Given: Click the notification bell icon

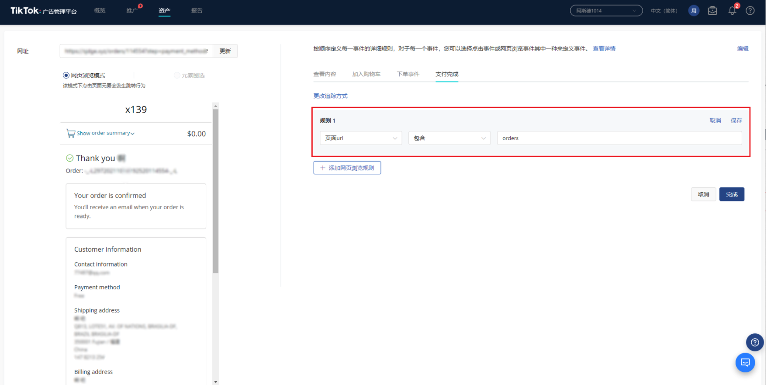Looking at the screenshot, I should [732, 11].
